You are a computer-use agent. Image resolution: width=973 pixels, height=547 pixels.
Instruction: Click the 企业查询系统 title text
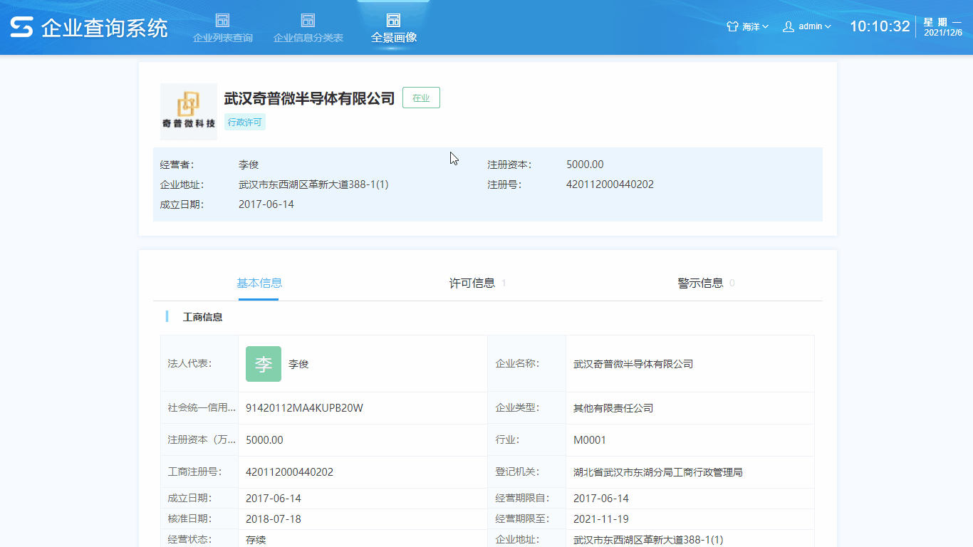click(x=105, y=28)
